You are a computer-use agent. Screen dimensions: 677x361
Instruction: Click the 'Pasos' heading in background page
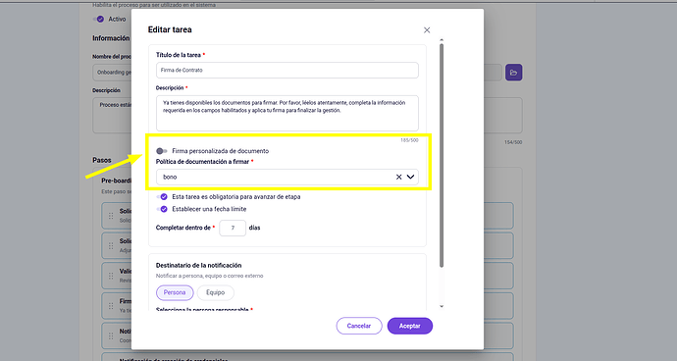pos(102,160)
